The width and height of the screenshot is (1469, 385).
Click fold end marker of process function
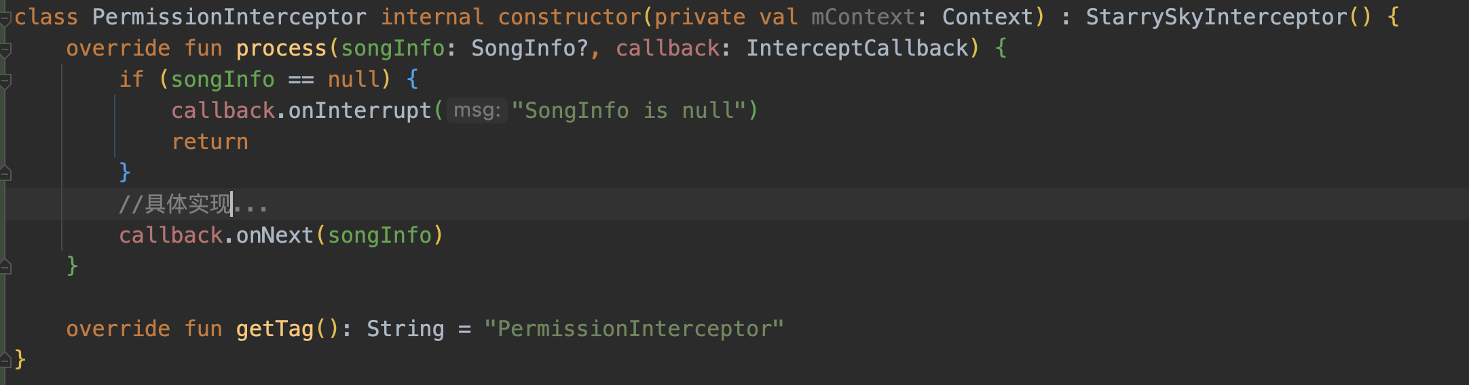click(x=5, y=267)
